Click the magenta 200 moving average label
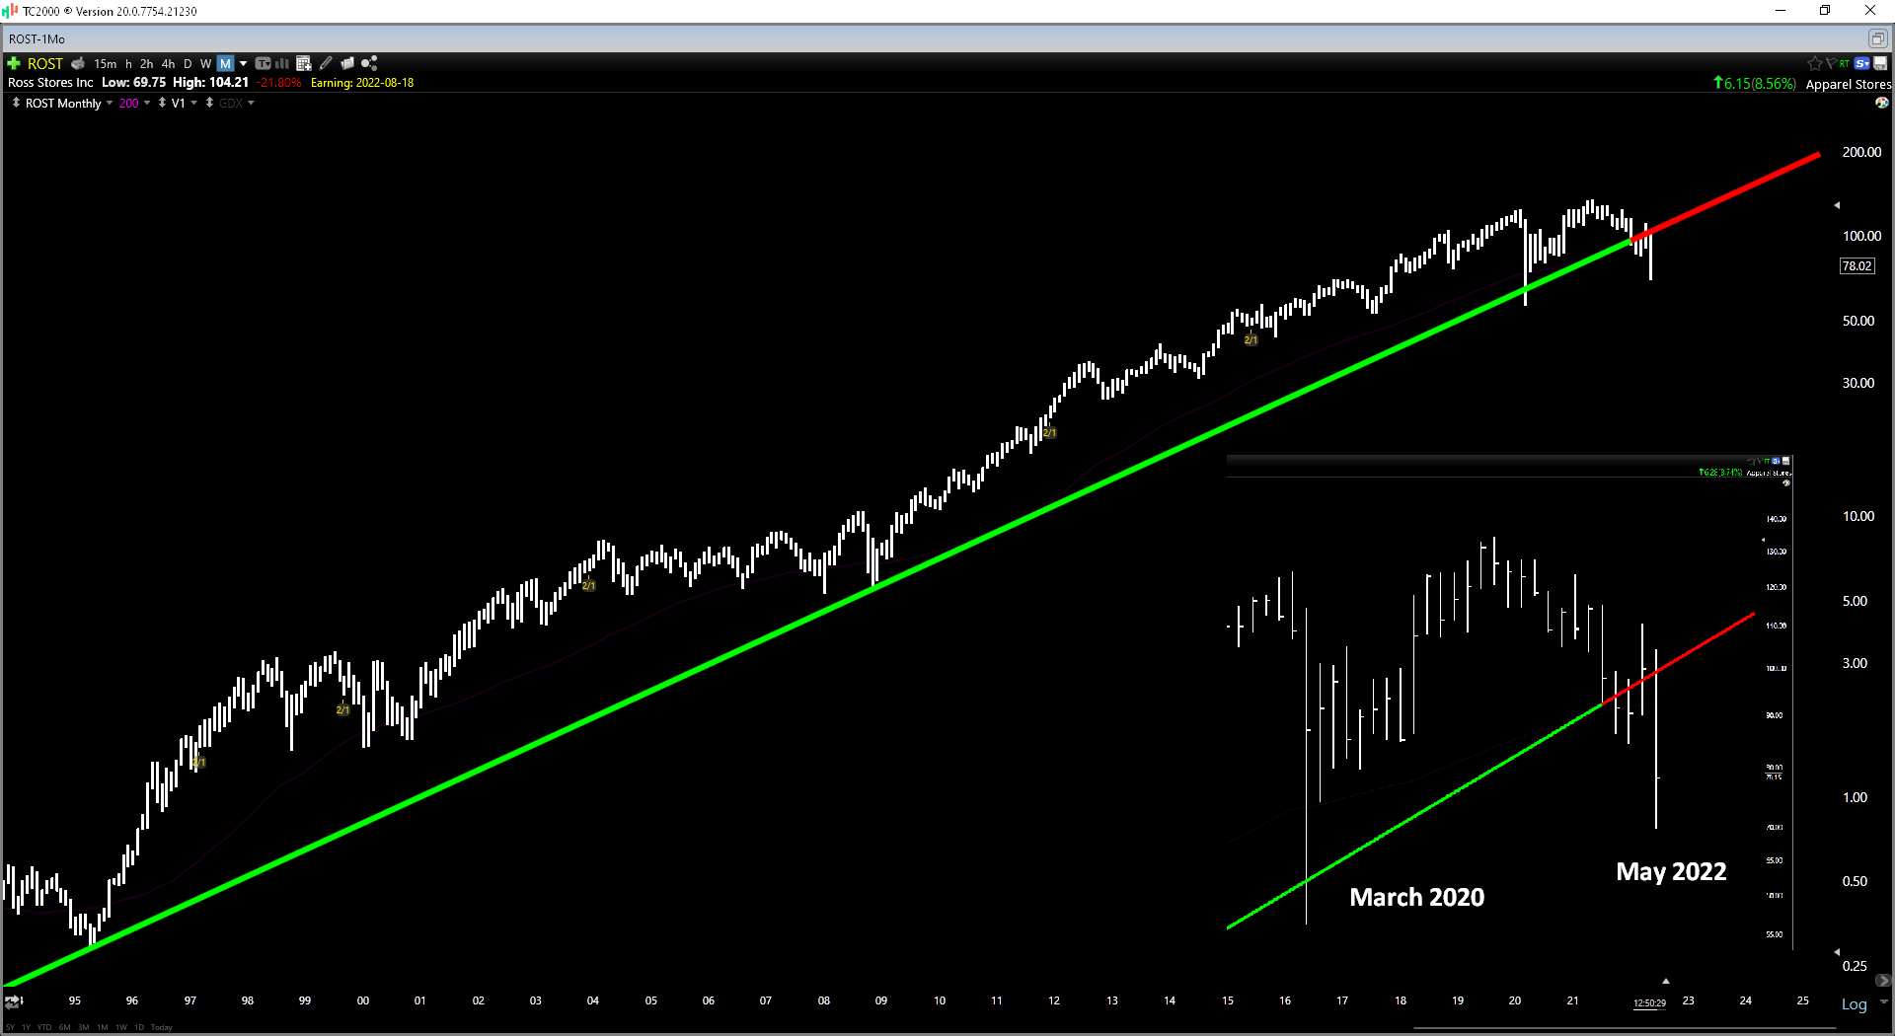This screenshot has height=1036, width=1895. pos(129,103)
